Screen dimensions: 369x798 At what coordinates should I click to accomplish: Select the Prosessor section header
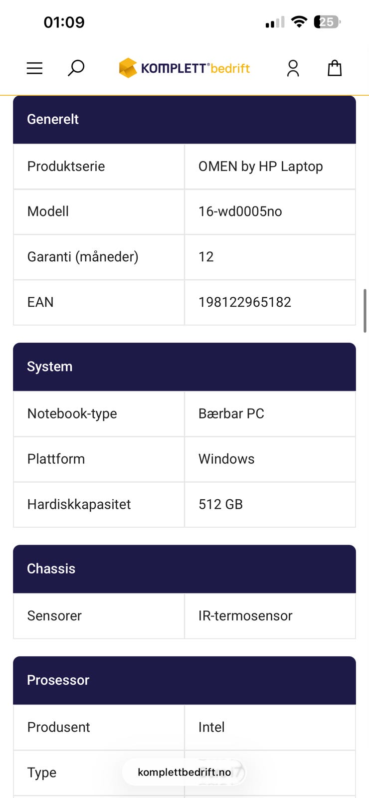tap(184, 680)
